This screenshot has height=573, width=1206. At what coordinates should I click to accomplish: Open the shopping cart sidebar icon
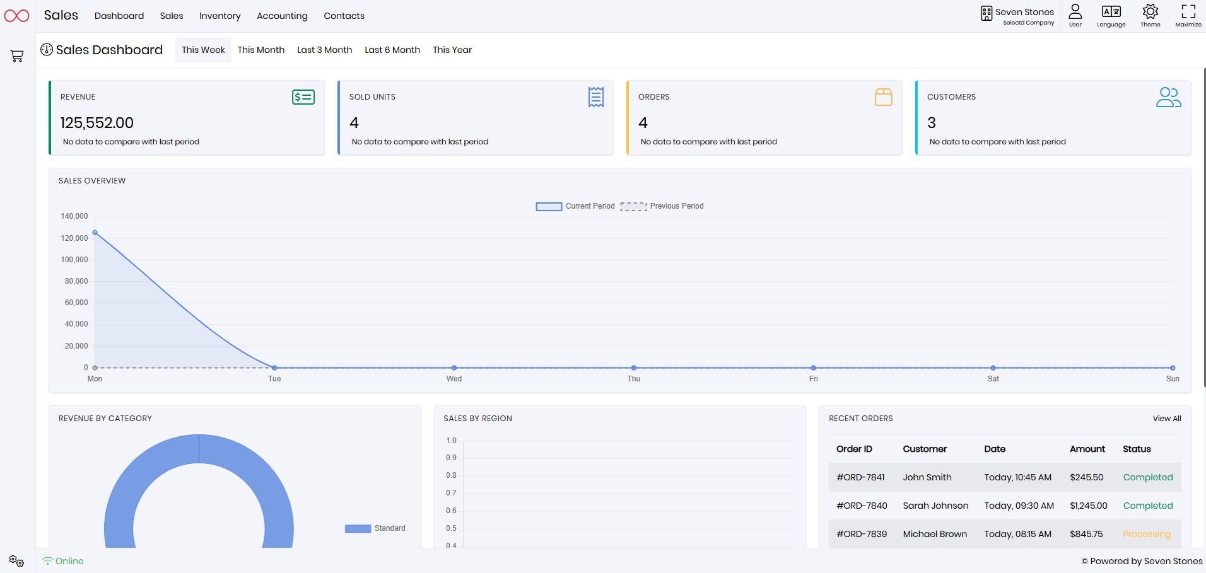click(16, 55)
